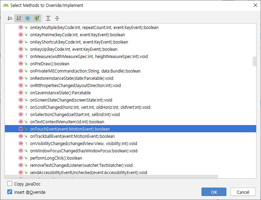The height and width of the screenshot is (200, 261).
Task: Select the onPrivateIMECommand method
Action: 130,71
